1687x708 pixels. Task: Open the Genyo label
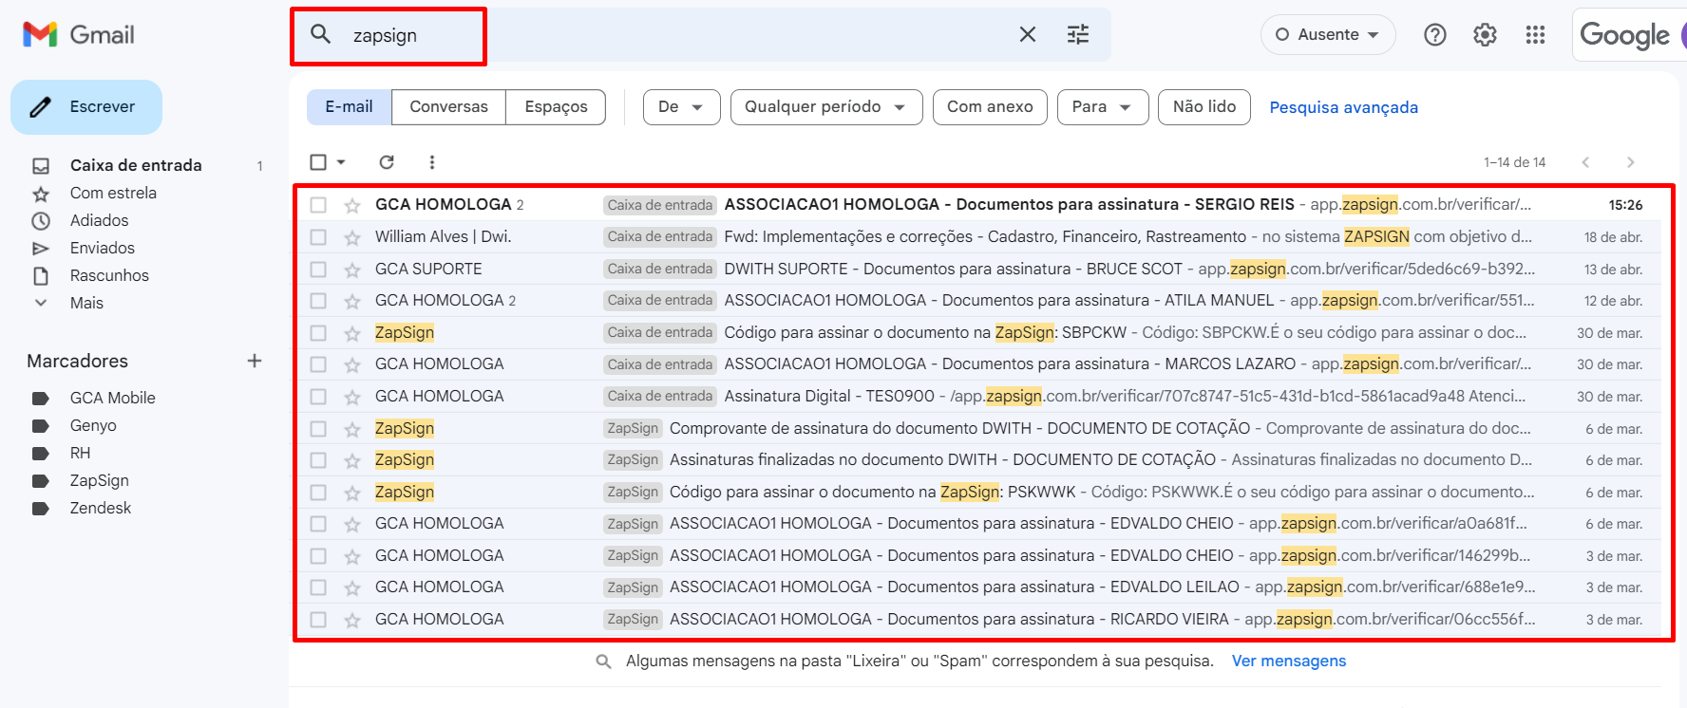(93, 425)
